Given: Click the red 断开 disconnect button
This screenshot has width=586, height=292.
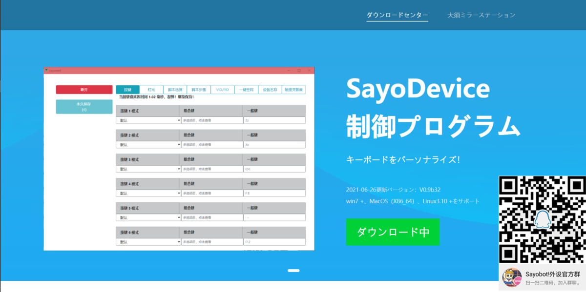Looking at the screenshot, I should coord(84,90).
